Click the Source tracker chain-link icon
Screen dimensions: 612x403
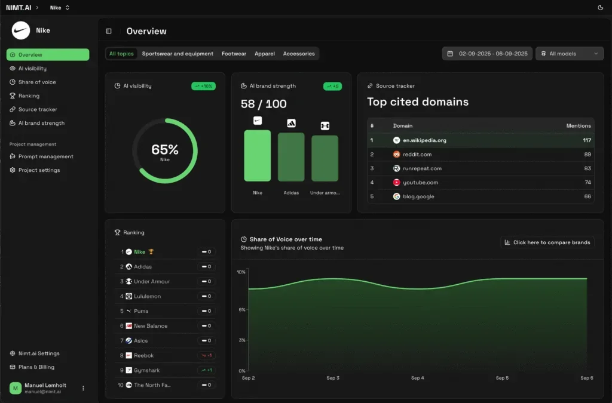point(12,109)
